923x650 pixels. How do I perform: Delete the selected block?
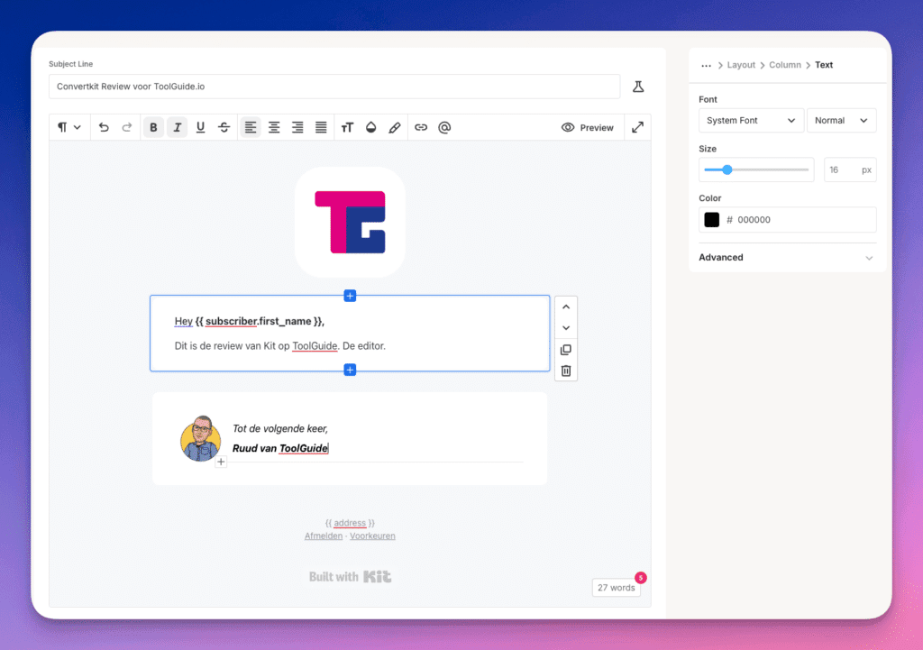pyautogui.click(x=566, y=371)
